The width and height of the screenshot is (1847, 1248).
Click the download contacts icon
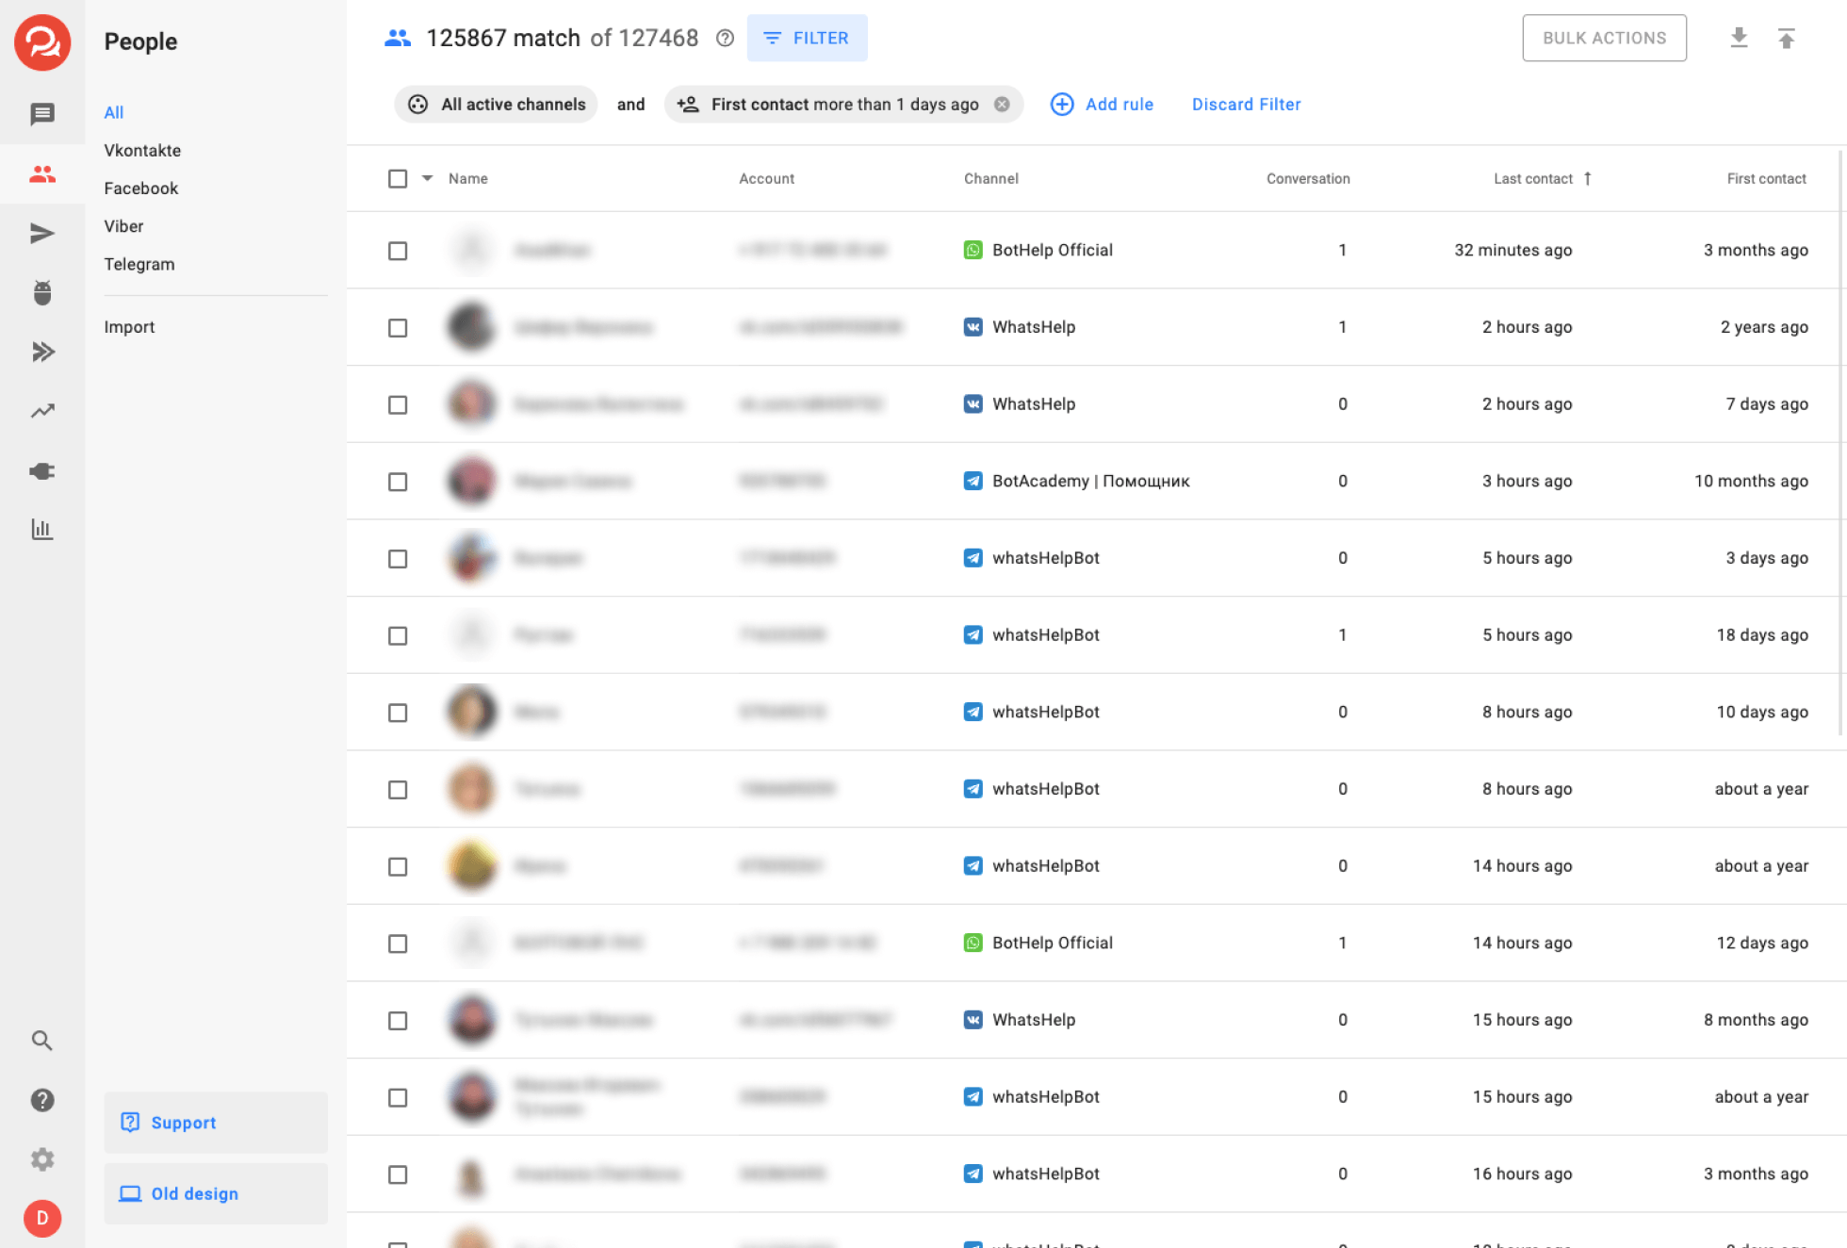point(1739,38)
